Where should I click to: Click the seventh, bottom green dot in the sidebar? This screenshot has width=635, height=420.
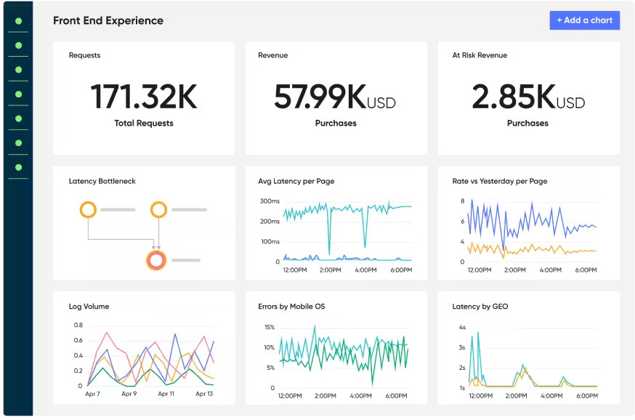[18, 167]
